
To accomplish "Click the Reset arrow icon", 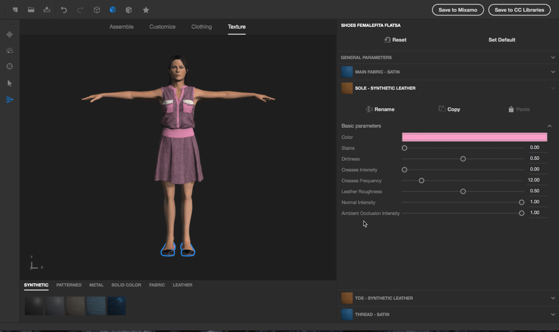I will 387,40.
